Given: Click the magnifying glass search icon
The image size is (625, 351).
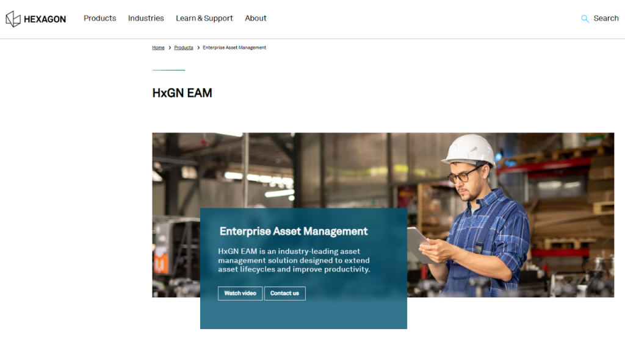Looking at the screenshot, I should 585,19.
